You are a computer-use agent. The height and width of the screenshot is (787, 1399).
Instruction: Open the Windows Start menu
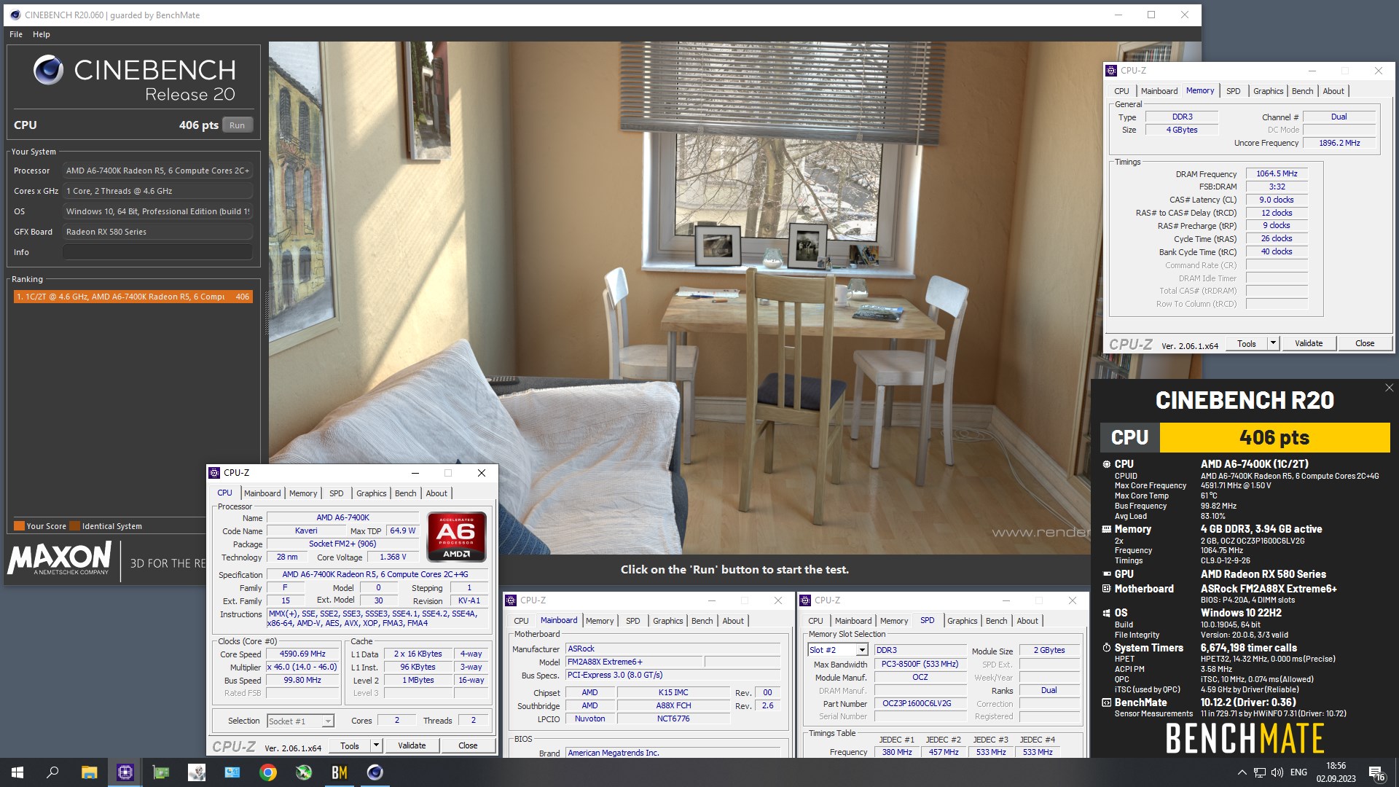[17, 772]
